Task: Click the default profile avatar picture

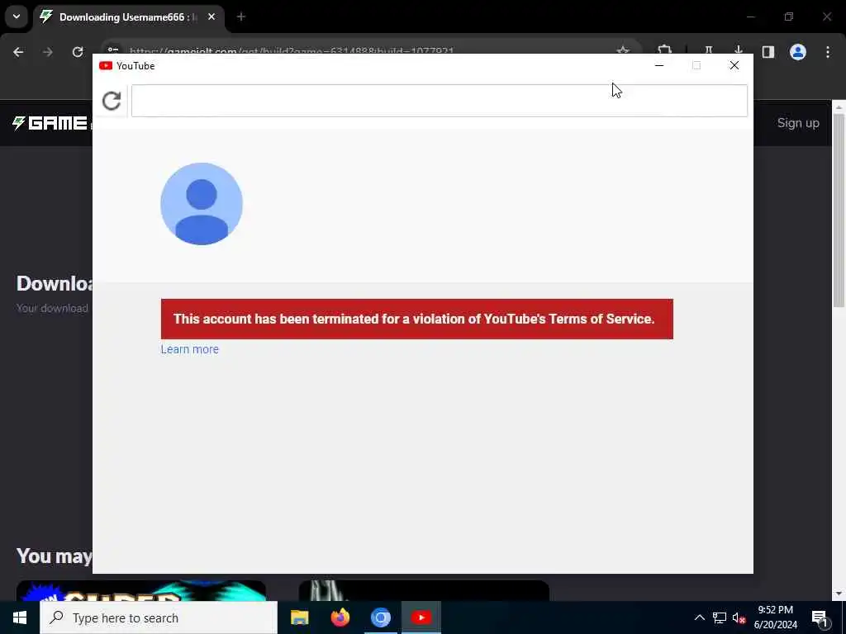Action: click(202, 204)
